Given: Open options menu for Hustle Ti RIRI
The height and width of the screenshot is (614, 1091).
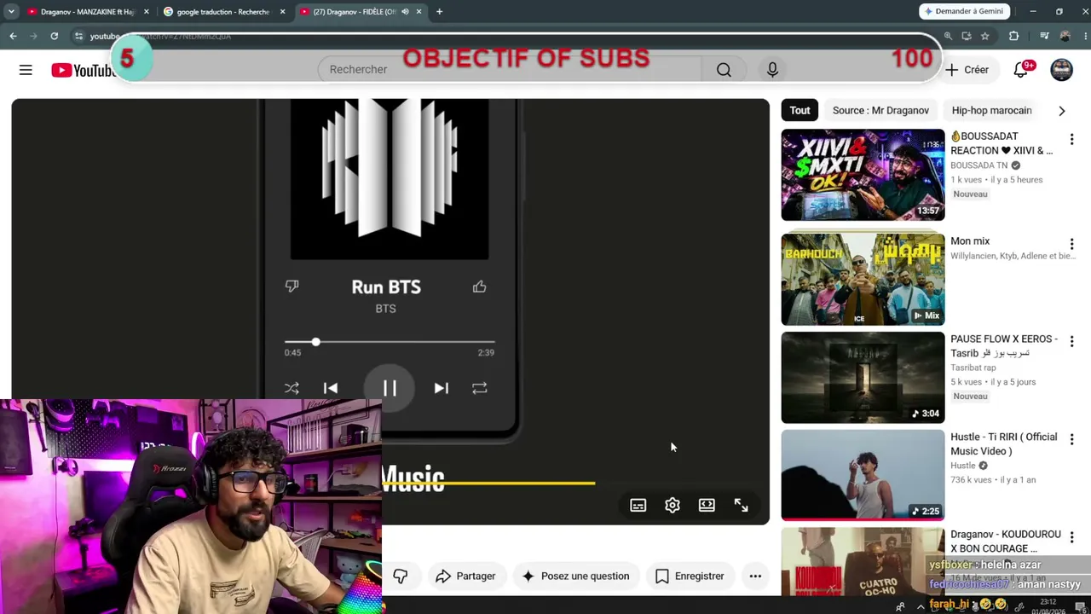Looking at the screenshot, I should tap(1071, 439).
